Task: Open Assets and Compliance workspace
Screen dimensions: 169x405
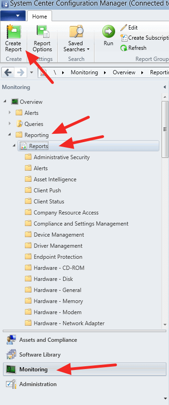Action: click(48, 340)
